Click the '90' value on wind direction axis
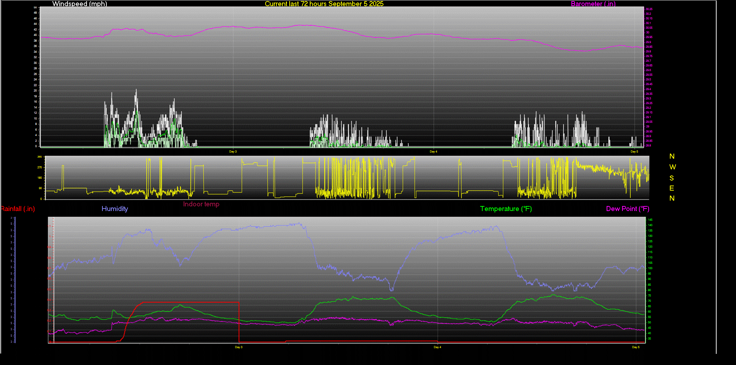Screen dimensions: 736x365 [40, 188]
